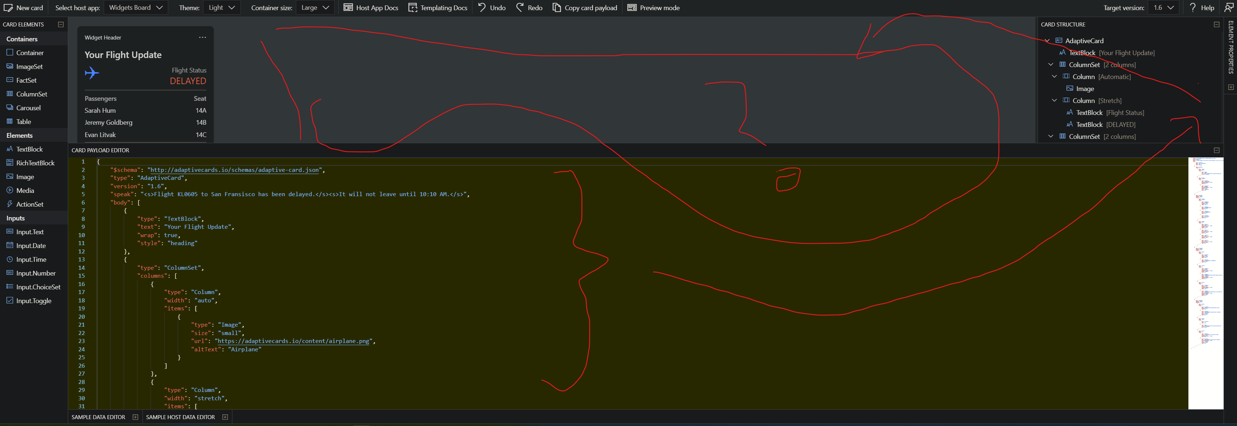Enable Preview mode

pos(653,7)
